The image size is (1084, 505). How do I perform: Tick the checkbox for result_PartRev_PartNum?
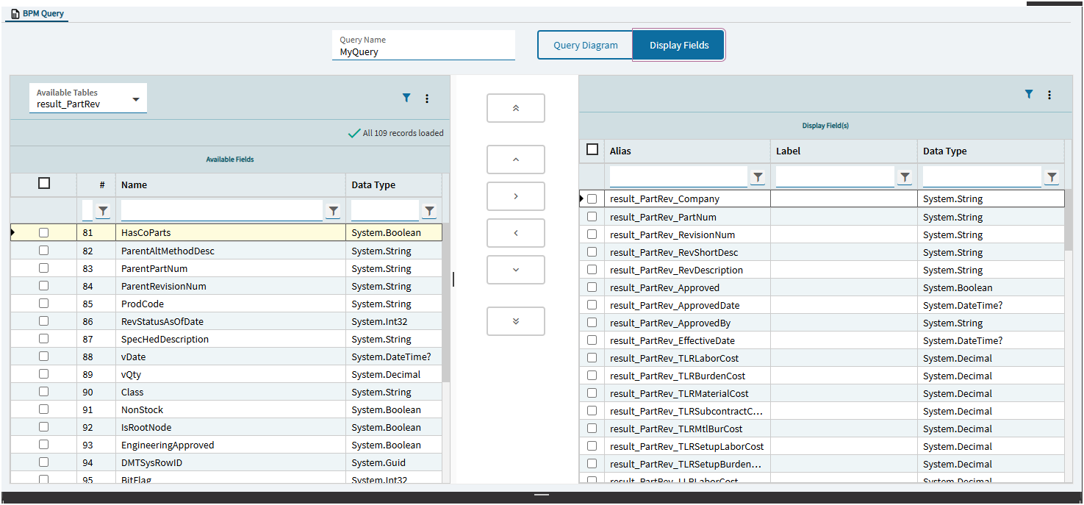592,217
